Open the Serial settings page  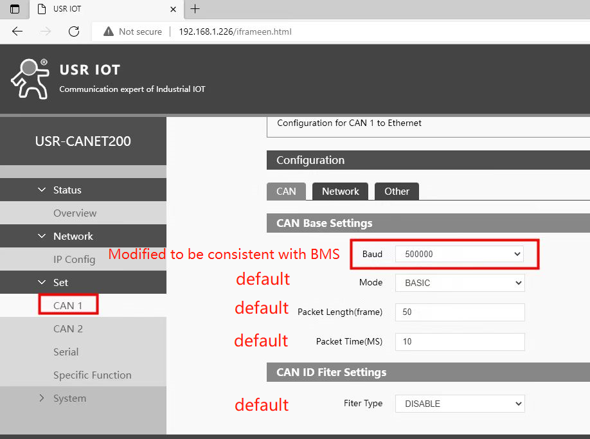click(x=66, y=352)
